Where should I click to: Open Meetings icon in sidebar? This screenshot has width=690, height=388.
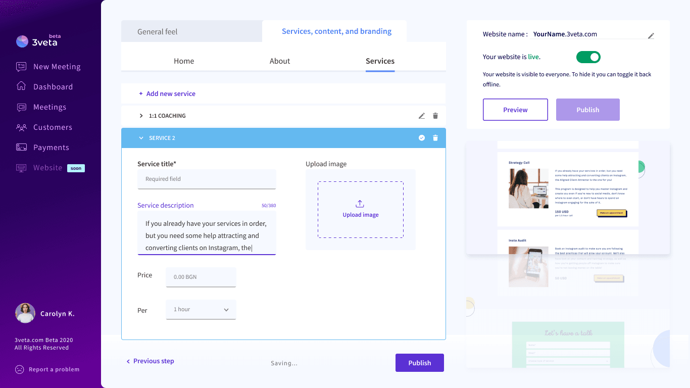pos(21,107)
